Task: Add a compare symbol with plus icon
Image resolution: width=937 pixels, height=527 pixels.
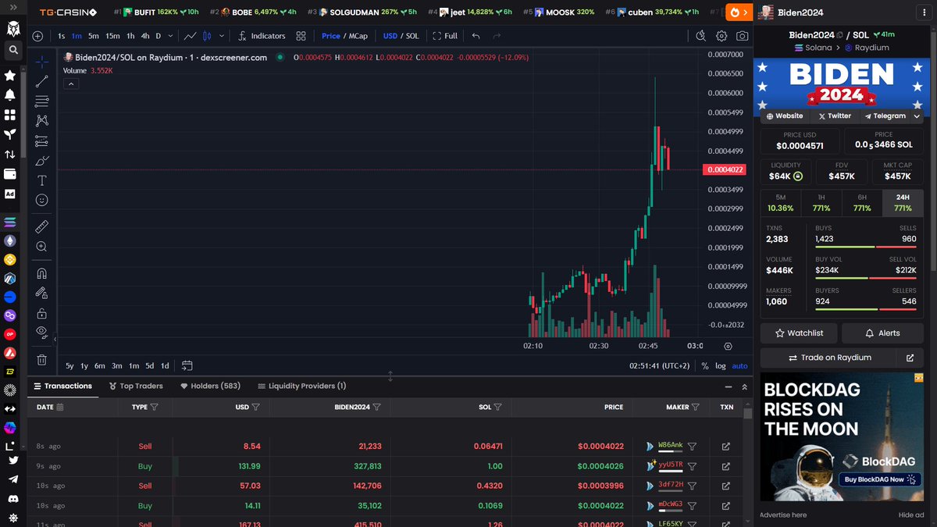Action: click(37, 36)
